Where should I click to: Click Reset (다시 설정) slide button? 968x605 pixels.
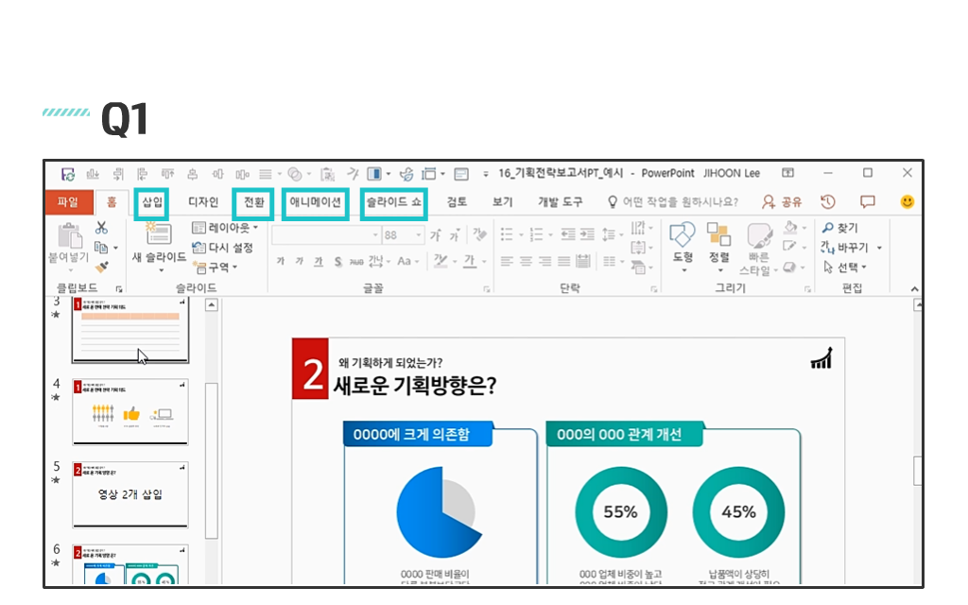coord(223,248)
